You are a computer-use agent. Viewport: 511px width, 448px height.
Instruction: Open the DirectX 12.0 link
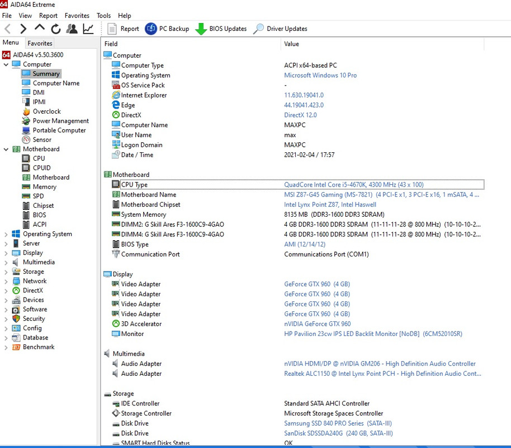coord(300,115)
